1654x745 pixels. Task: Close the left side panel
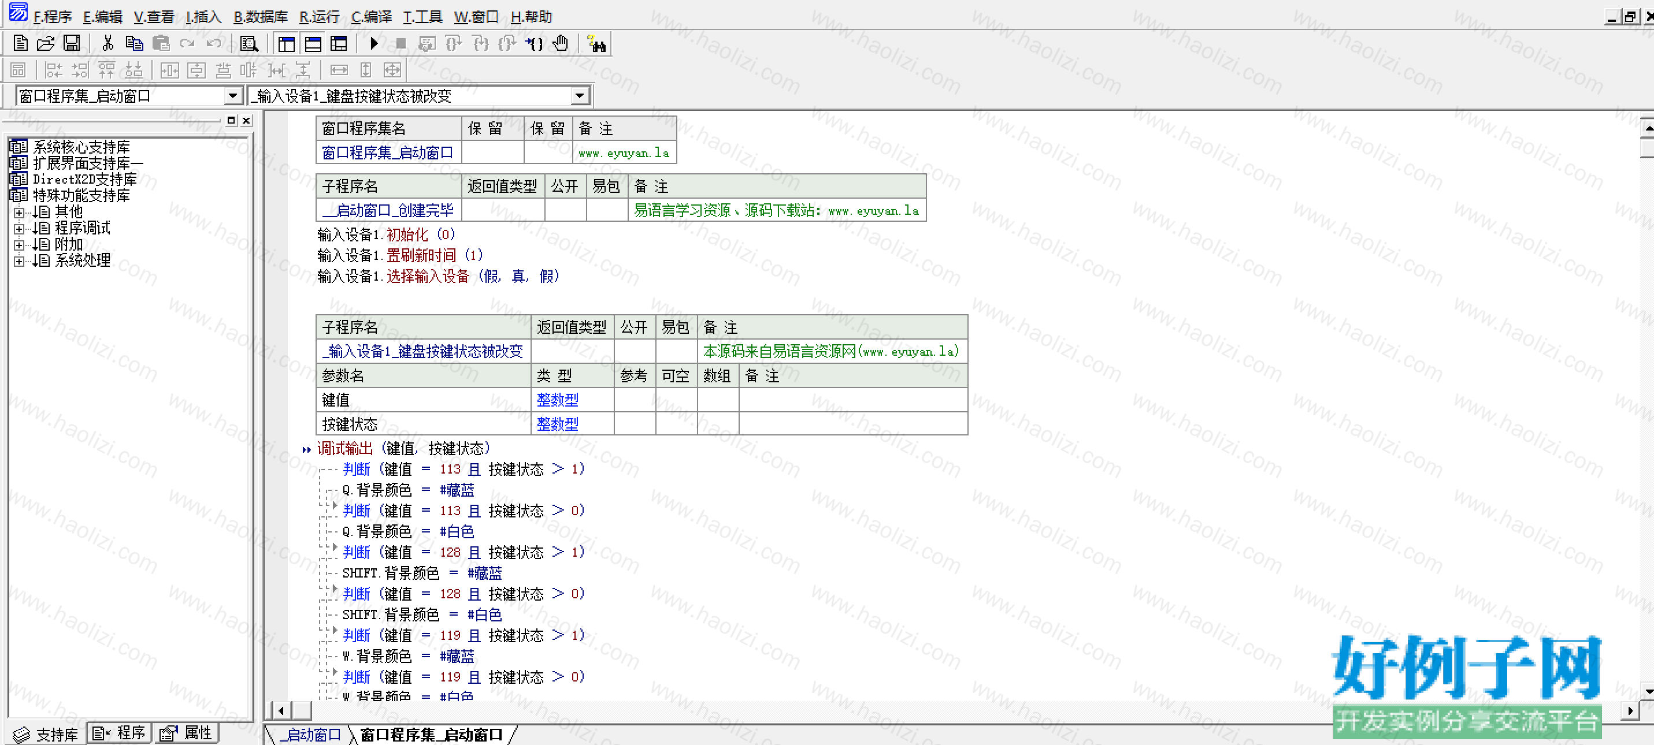point(246,120)
